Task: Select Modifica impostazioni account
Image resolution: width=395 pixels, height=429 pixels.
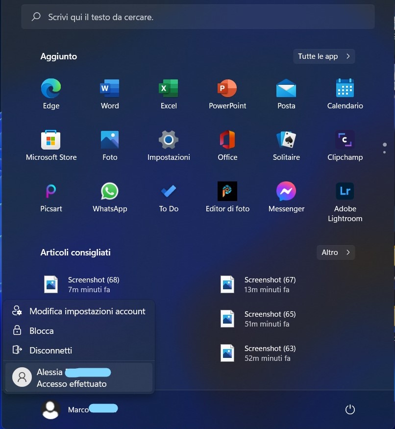Action: 79,311
